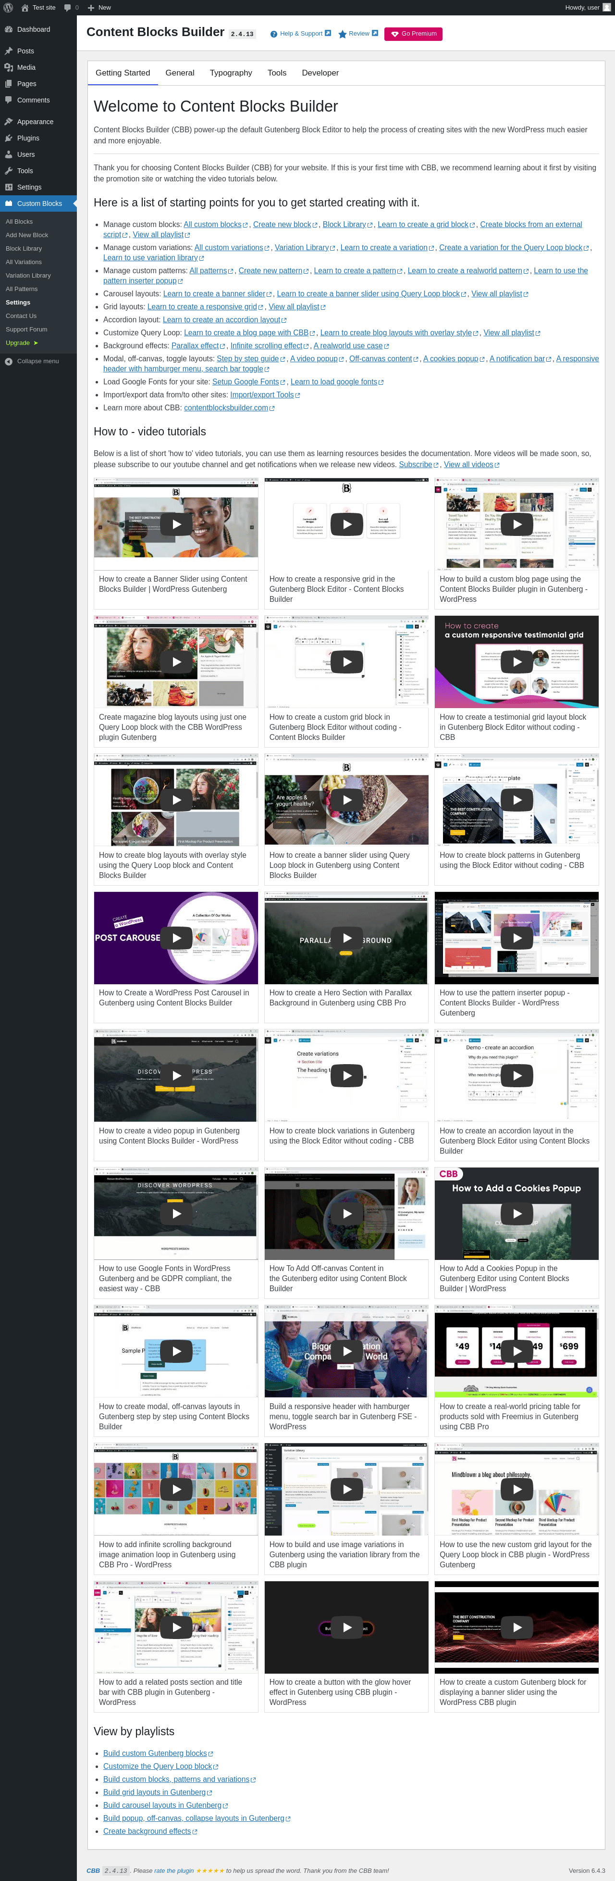Open Build custom Gutenberg blocks playlist
Viewport: 615px width, 1881px height.
click(x=158, y=1753)
